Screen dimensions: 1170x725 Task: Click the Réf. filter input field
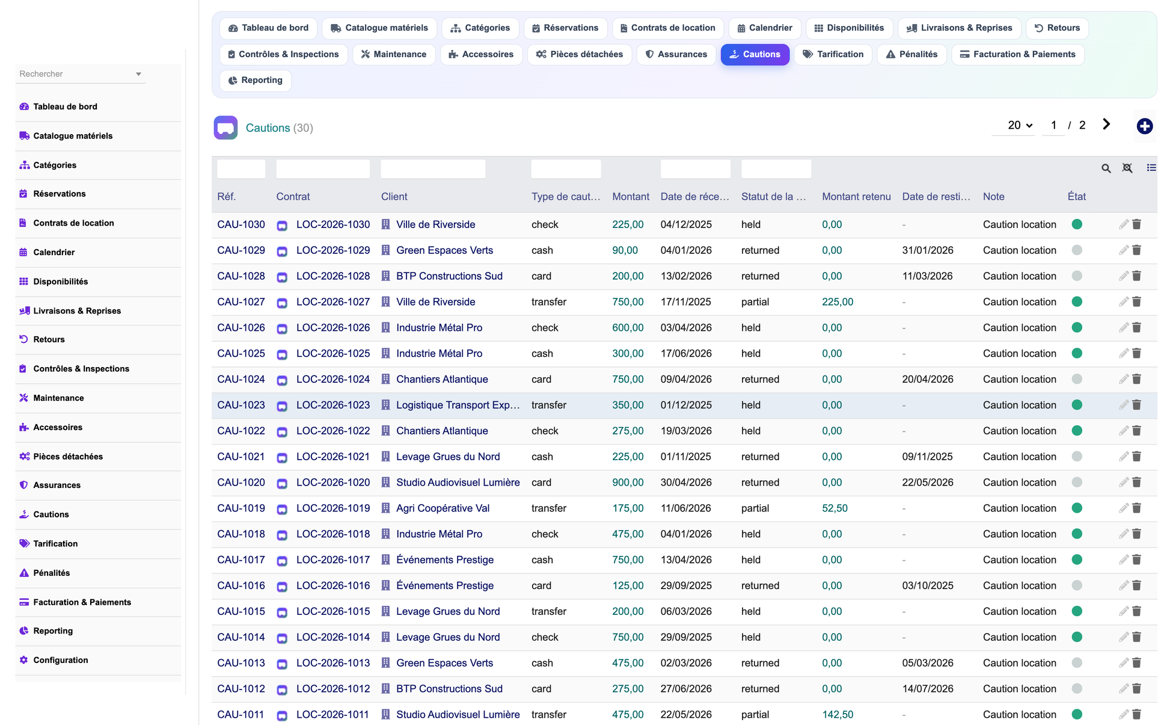pos(241,169)
